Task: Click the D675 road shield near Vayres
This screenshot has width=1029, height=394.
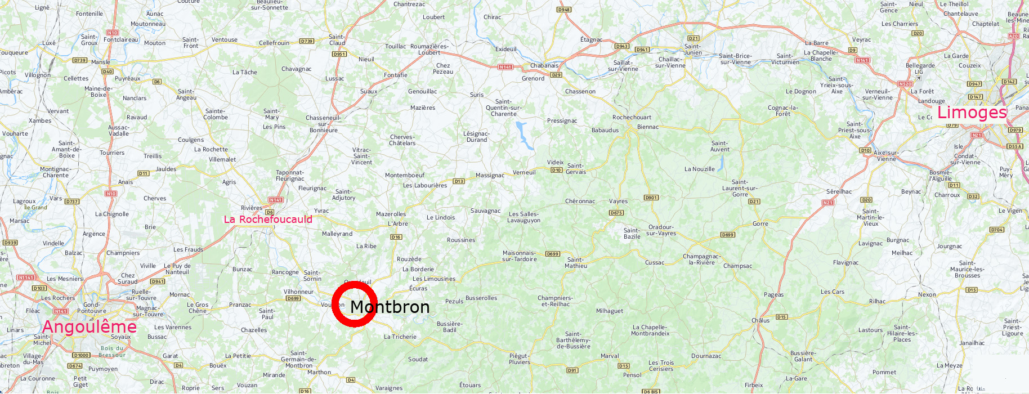Action: pyautogui.click(x=616, y=213)
